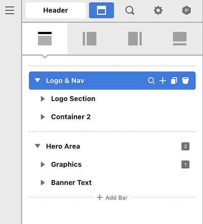Switch to left sidebar region tab
The height and width of the screenshot is (224, 203).
click(x=90, y=39)
